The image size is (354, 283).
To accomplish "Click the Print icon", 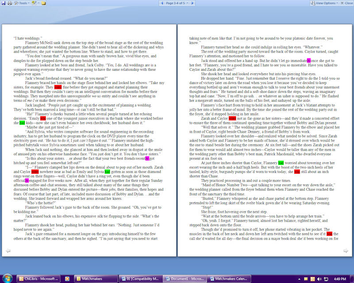I will (9, 3).
